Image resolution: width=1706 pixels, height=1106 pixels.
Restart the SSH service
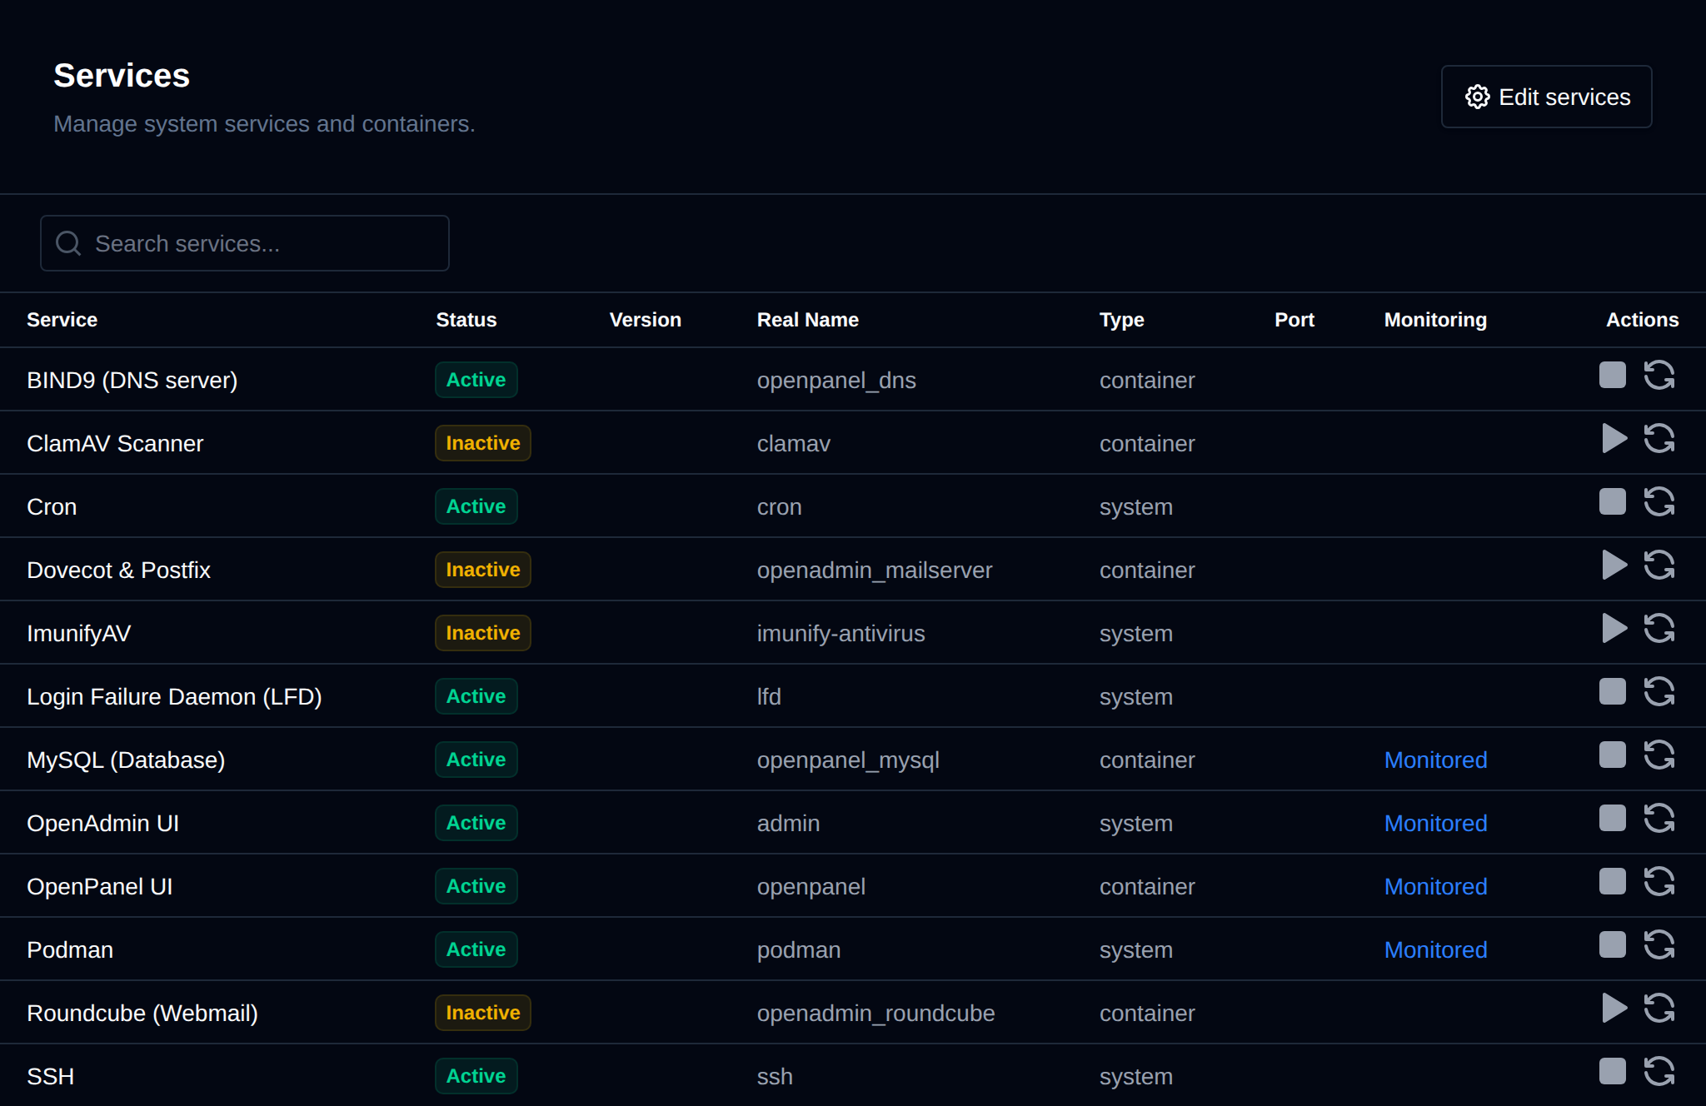[x=1659, y=1071]
